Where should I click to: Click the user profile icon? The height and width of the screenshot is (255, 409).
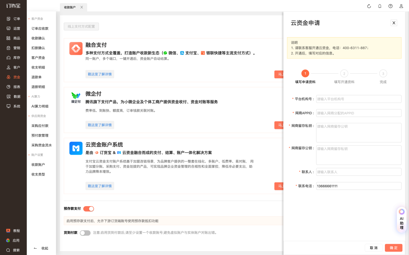coord(401,6)
